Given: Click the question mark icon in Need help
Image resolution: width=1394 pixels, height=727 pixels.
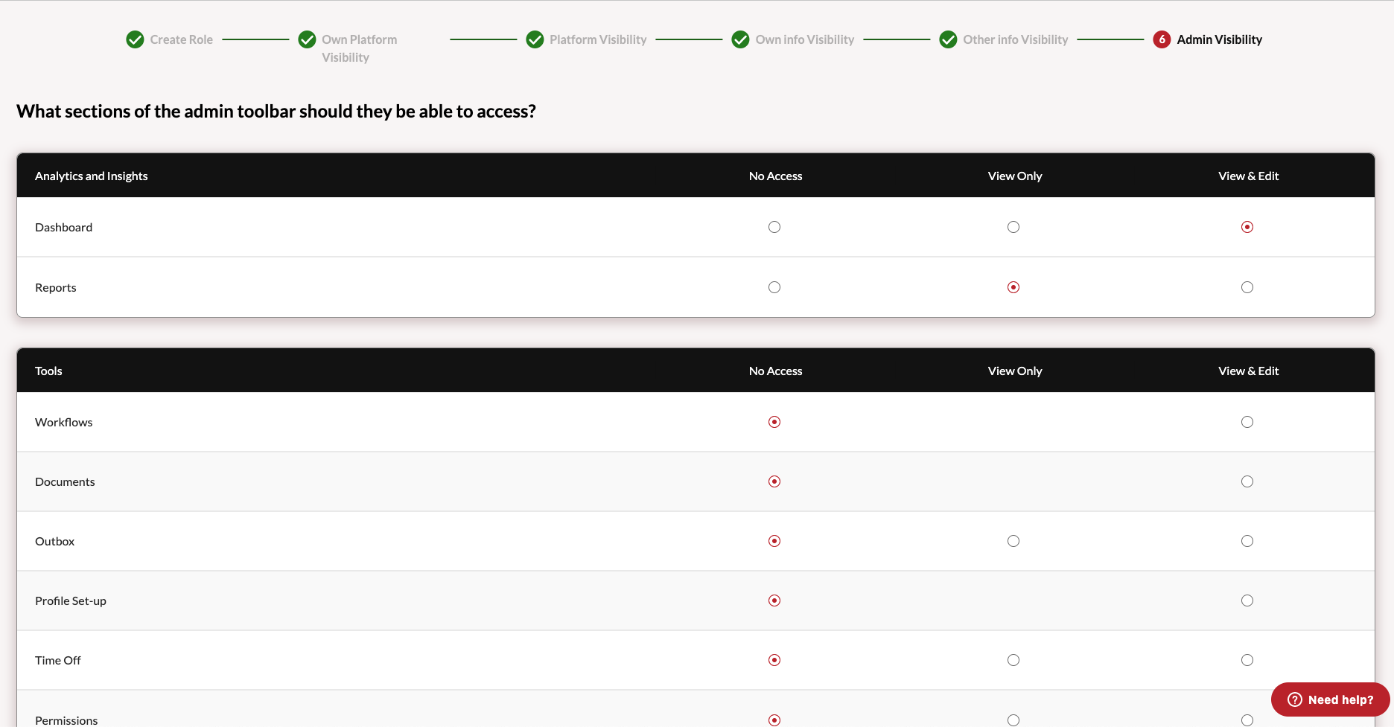Looking at the screenshot, I should click(x=1295, y=699).
